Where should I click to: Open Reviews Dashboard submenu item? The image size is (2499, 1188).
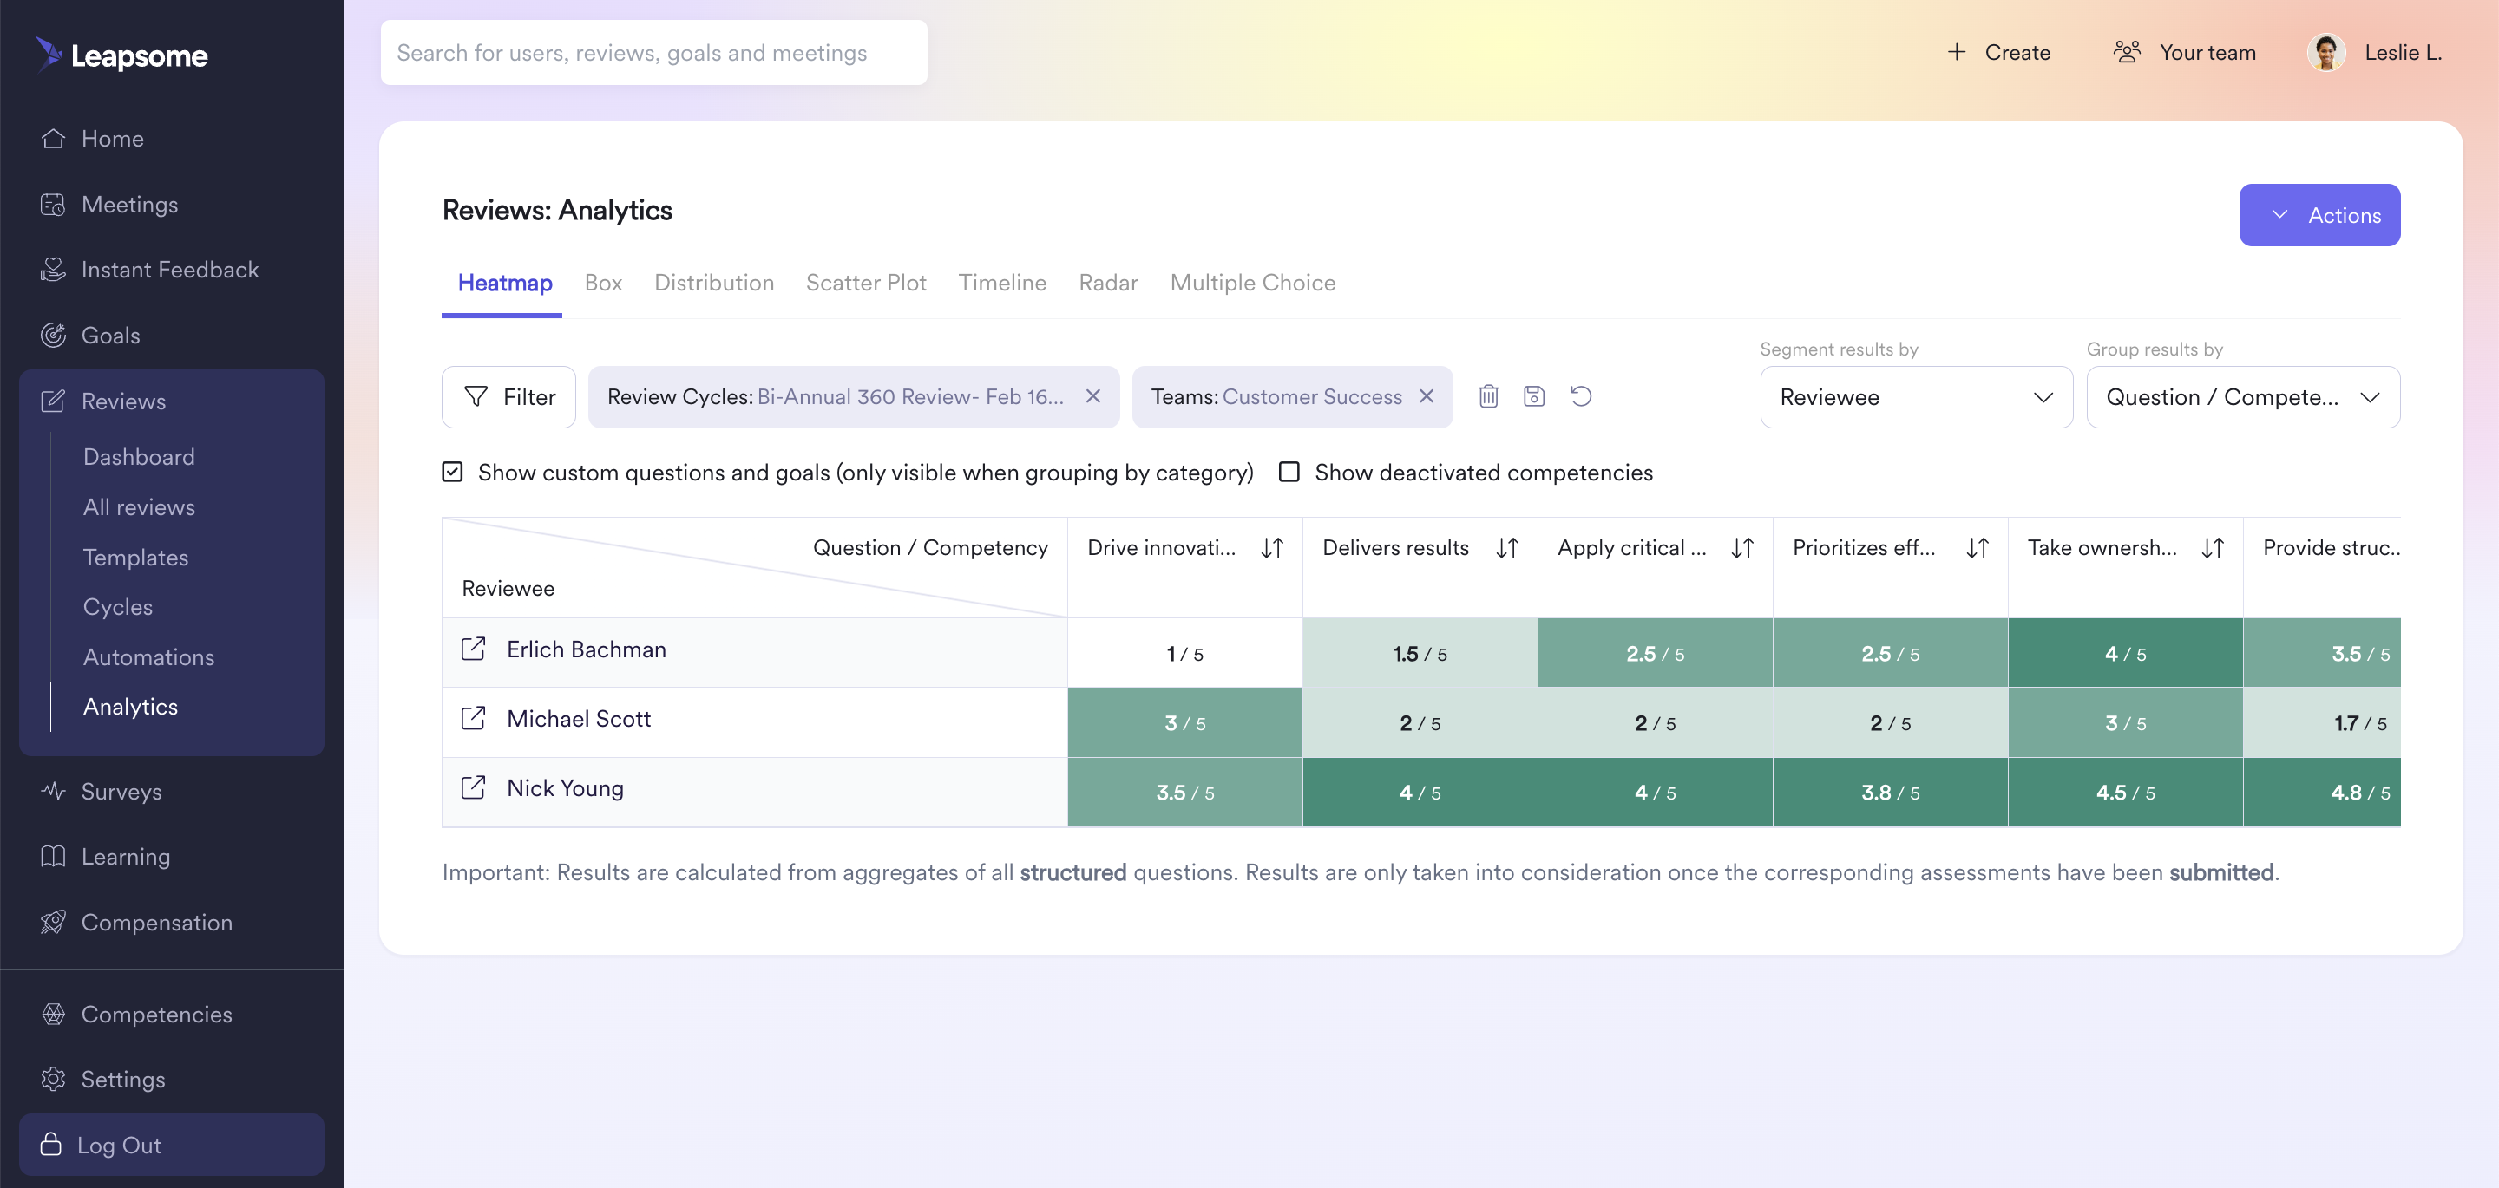[139, 457]
